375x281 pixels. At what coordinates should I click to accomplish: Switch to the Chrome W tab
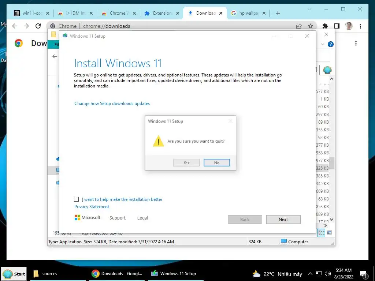(x=118, y=13)
